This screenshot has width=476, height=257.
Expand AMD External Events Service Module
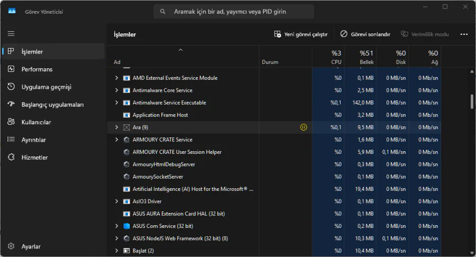click(x=116, y=78)
